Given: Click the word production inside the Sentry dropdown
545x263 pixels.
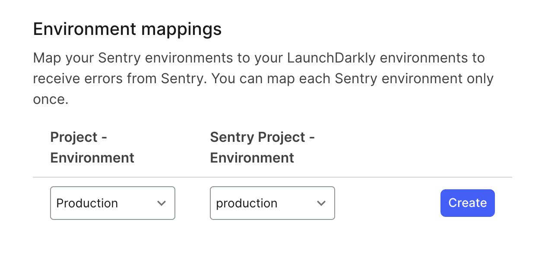Looking at the screenshot, I should tap(246, 203).
